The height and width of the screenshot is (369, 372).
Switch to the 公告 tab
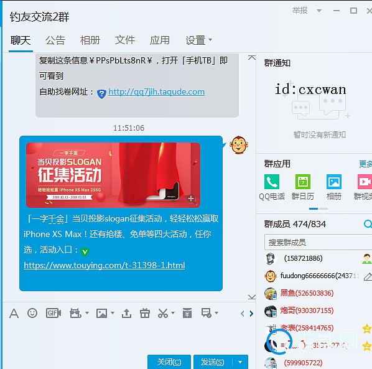(55, 40)
